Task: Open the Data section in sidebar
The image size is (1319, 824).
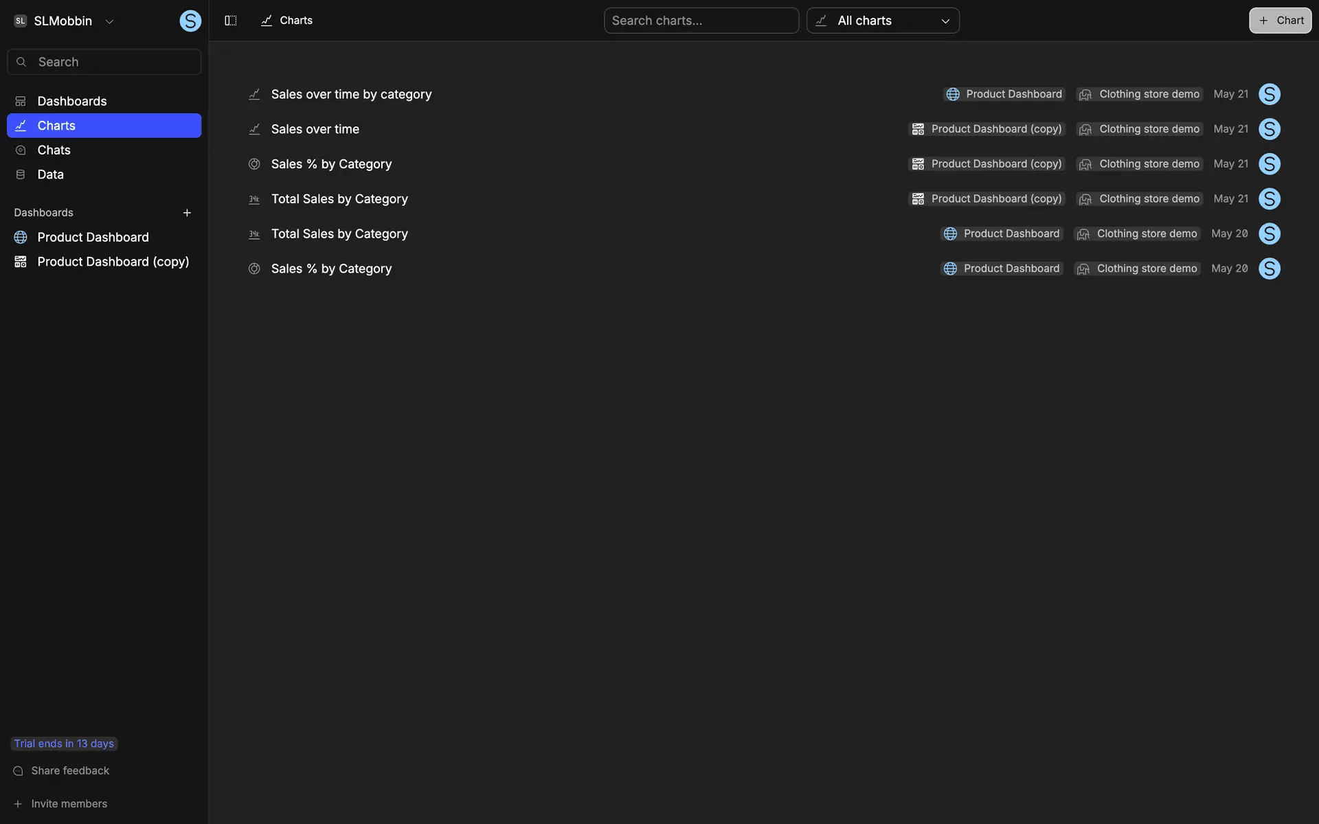Action: (50, 174)
